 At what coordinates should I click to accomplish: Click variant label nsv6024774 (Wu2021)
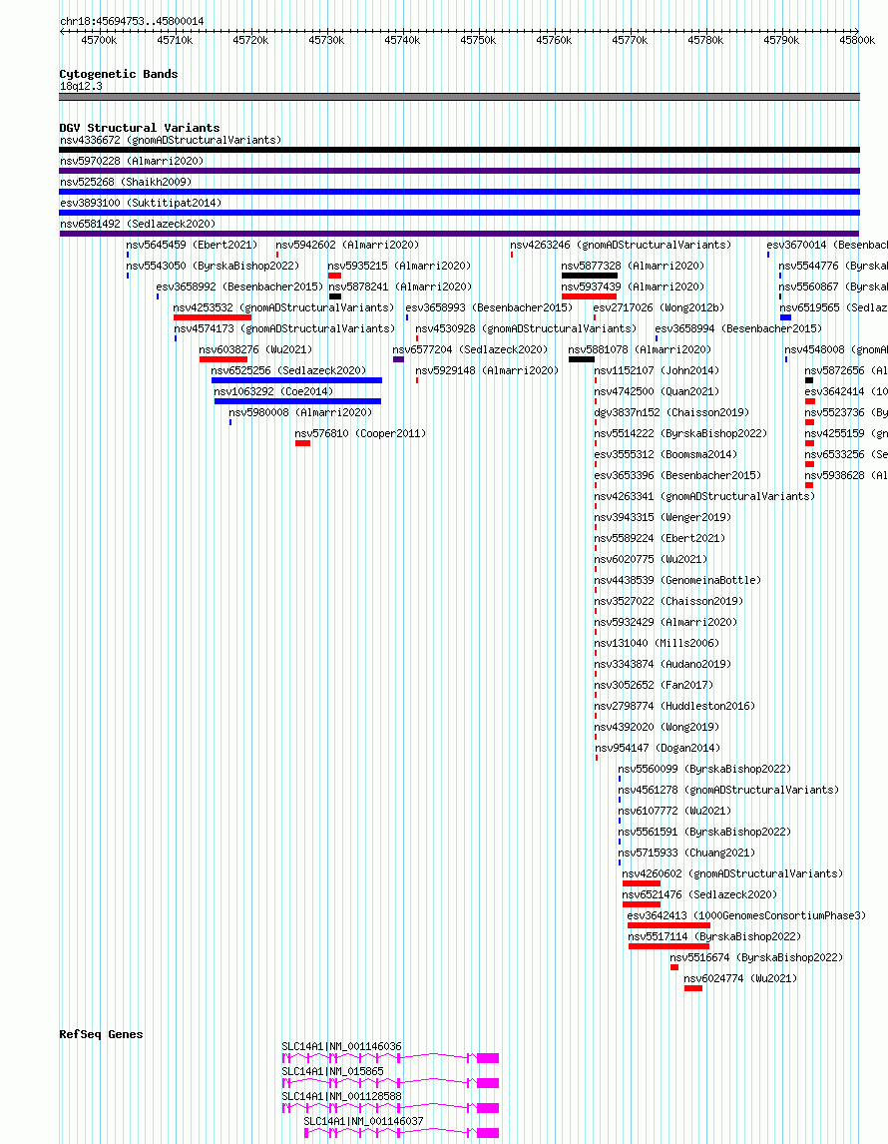[x=740, y=978]
